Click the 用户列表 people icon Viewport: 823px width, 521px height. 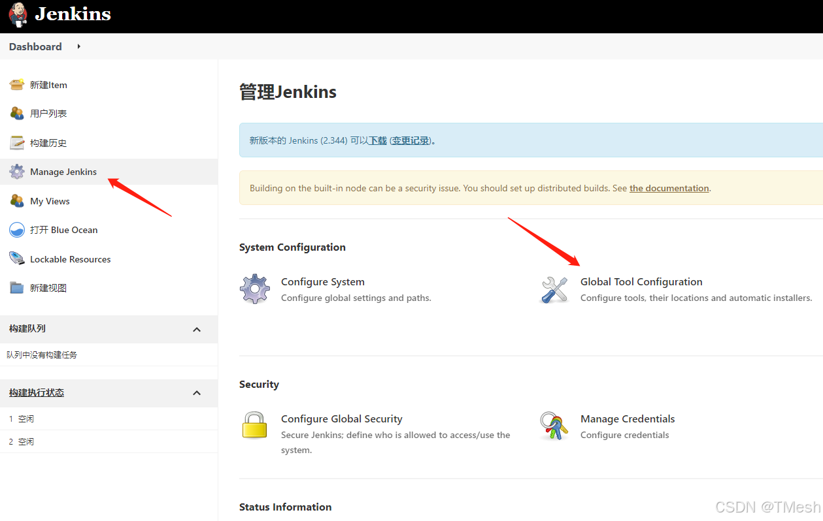17,114
